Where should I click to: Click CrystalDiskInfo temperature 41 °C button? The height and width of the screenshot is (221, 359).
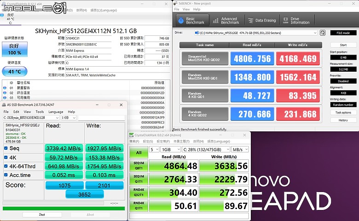15,72
